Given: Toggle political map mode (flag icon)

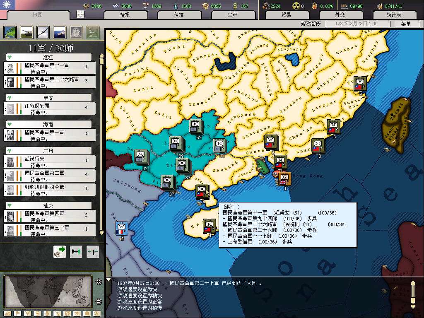Looking at the screenshot, I should coord(17,314).
